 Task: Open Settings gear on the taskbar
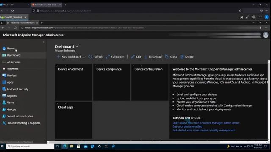[x=100, y=147]
